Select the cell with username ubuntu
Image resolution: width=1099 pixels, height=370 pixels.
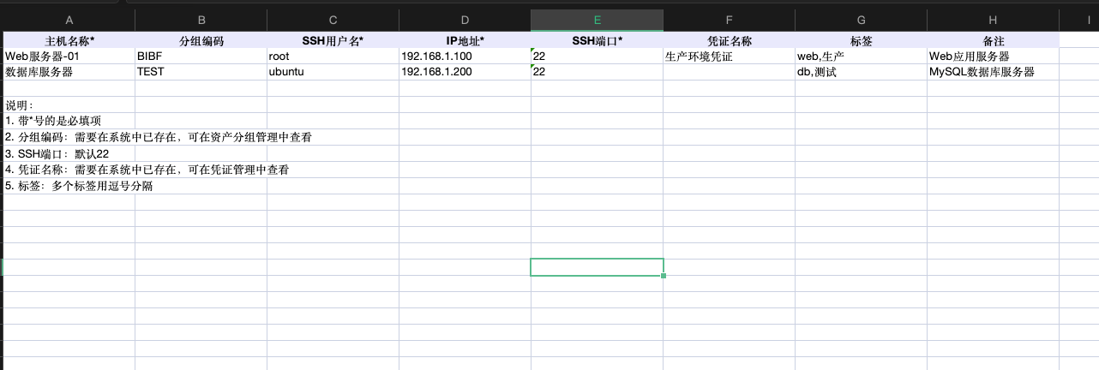coord(333,73)
